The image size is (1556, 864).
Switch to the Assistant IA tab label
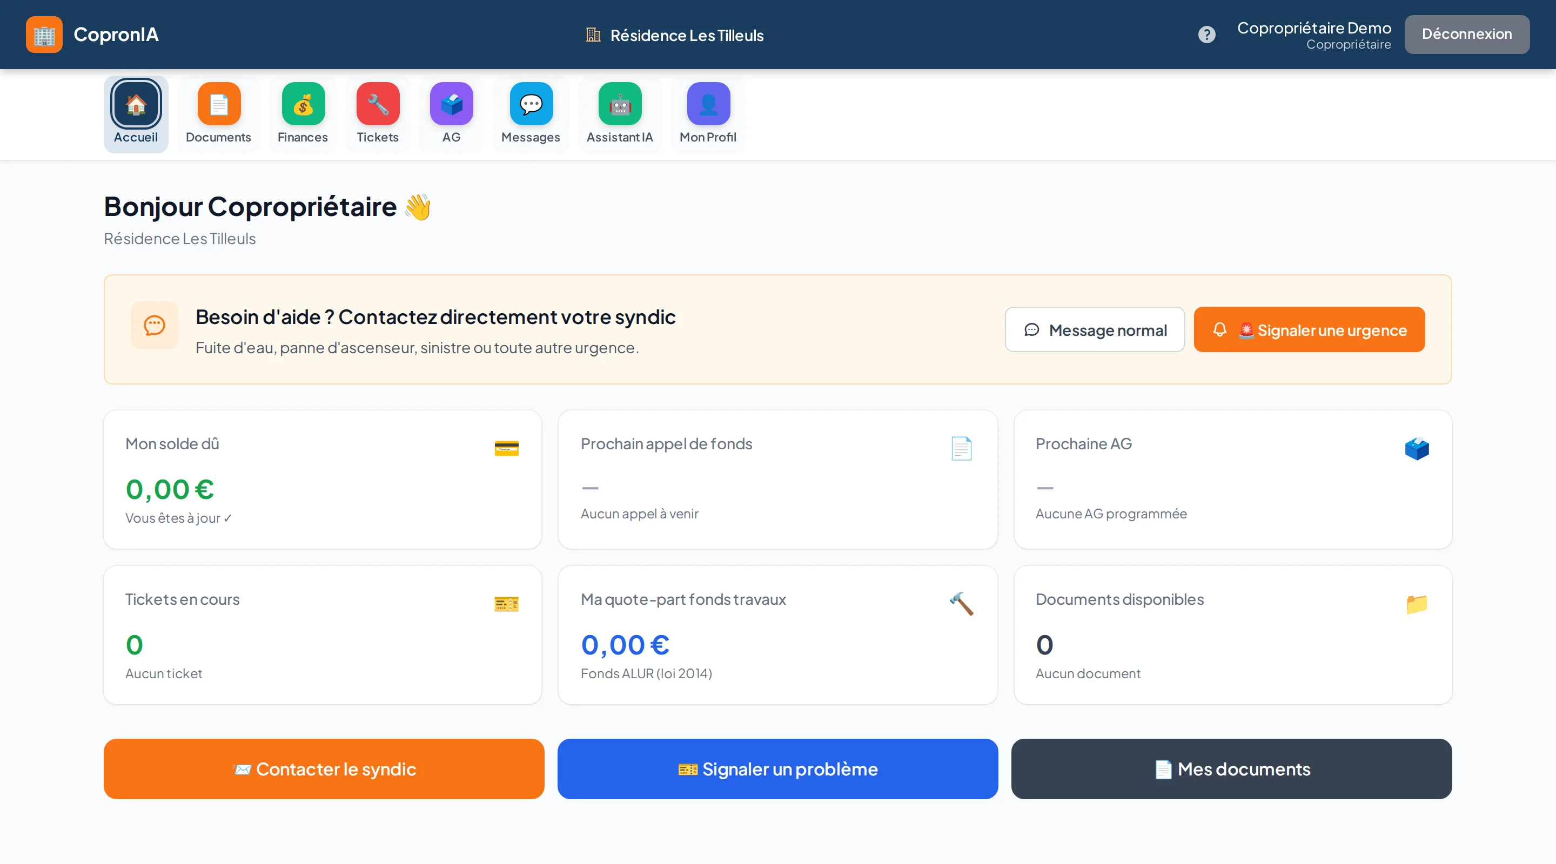click(620, 137)
